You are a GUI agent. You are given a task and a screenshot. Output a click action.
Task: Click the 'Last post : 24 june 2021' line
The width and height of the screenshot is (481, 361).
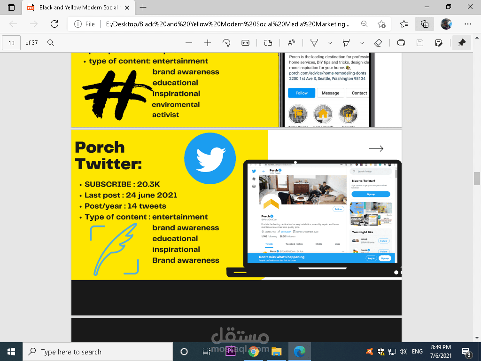pos(131,195)
